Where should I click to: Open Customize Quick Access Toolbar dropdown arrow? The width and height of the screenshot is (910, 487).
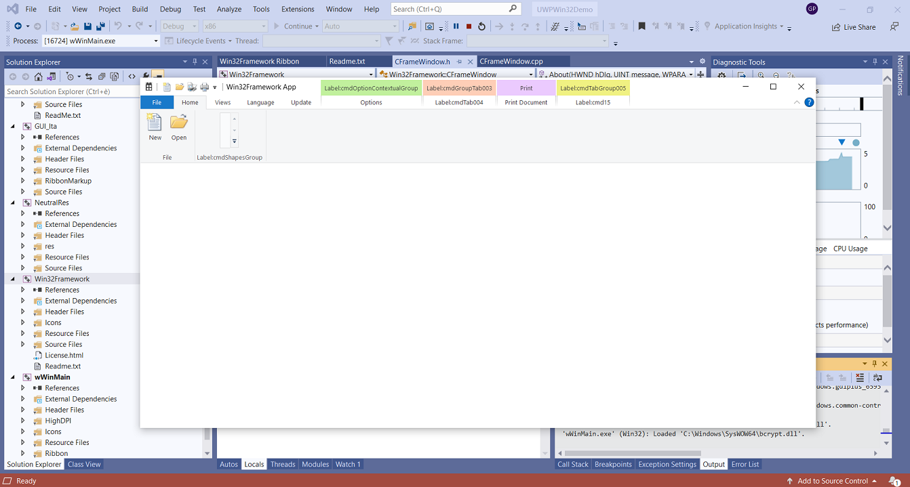click(x=214, y=87)
